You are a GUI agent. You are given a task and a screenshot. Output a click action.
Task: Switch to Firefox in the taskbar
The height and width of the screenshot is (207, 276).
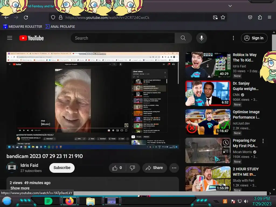pos(70,201)
